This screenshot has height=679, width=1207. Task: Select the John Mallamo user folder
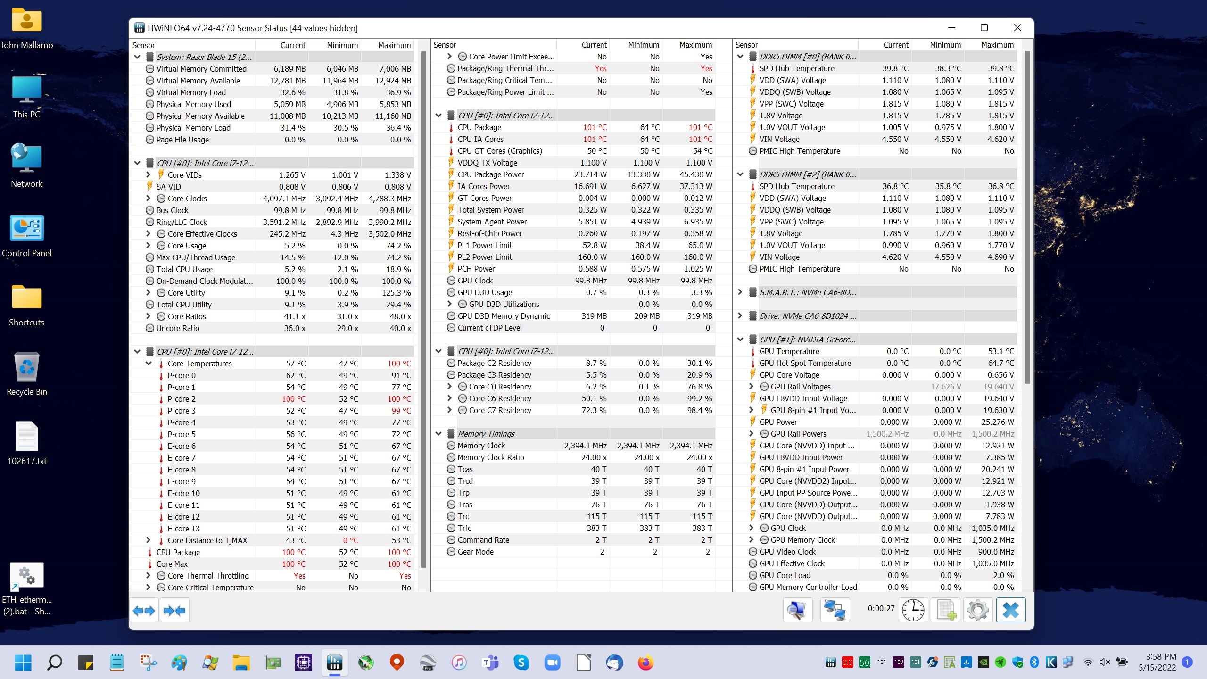(27, 28)
